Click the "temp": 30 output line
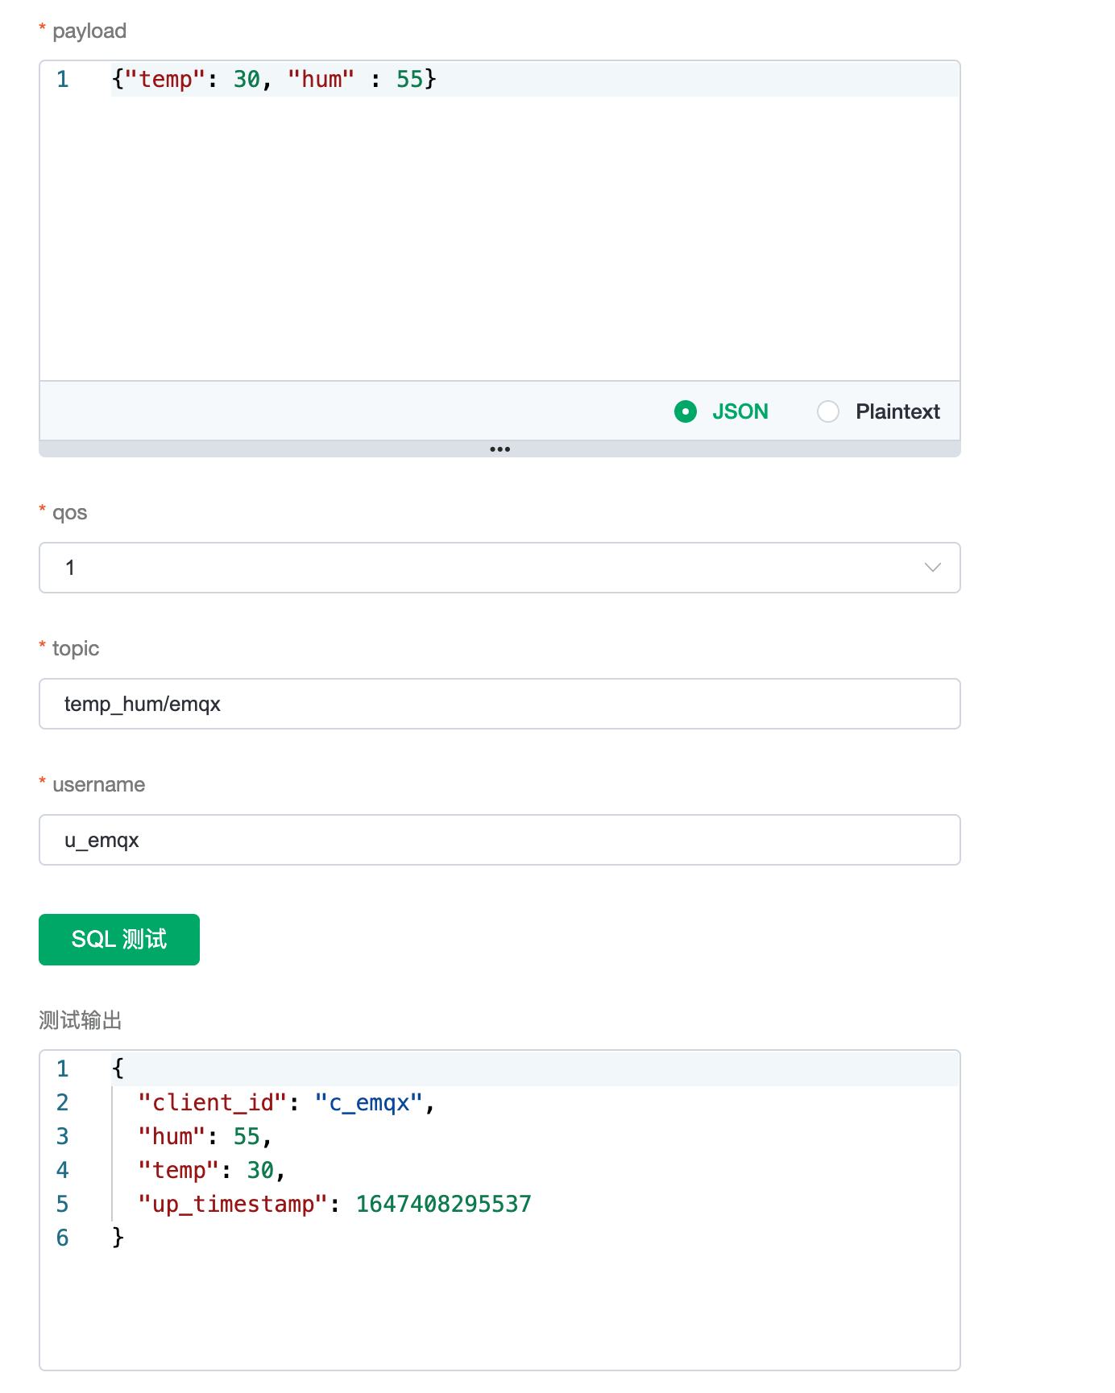Screen dimensions: 1115x1393 coord(211,1170)
